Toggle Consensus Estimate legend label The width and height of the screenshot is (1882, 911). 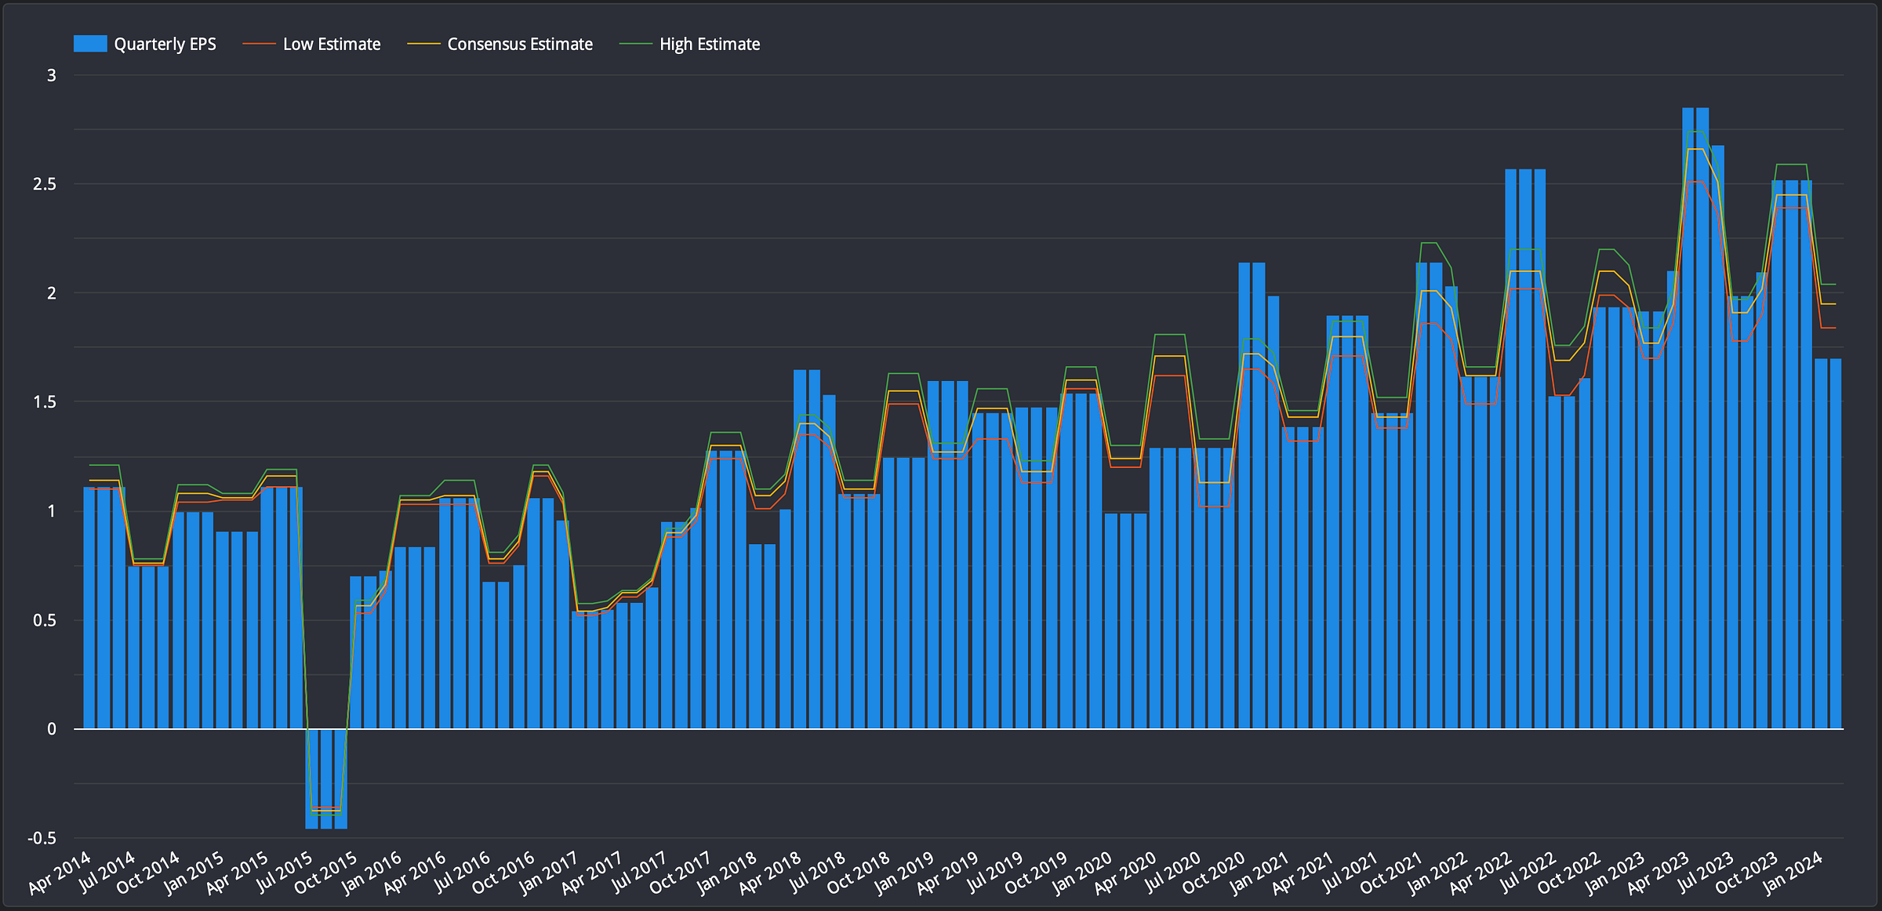pos(520,44)
